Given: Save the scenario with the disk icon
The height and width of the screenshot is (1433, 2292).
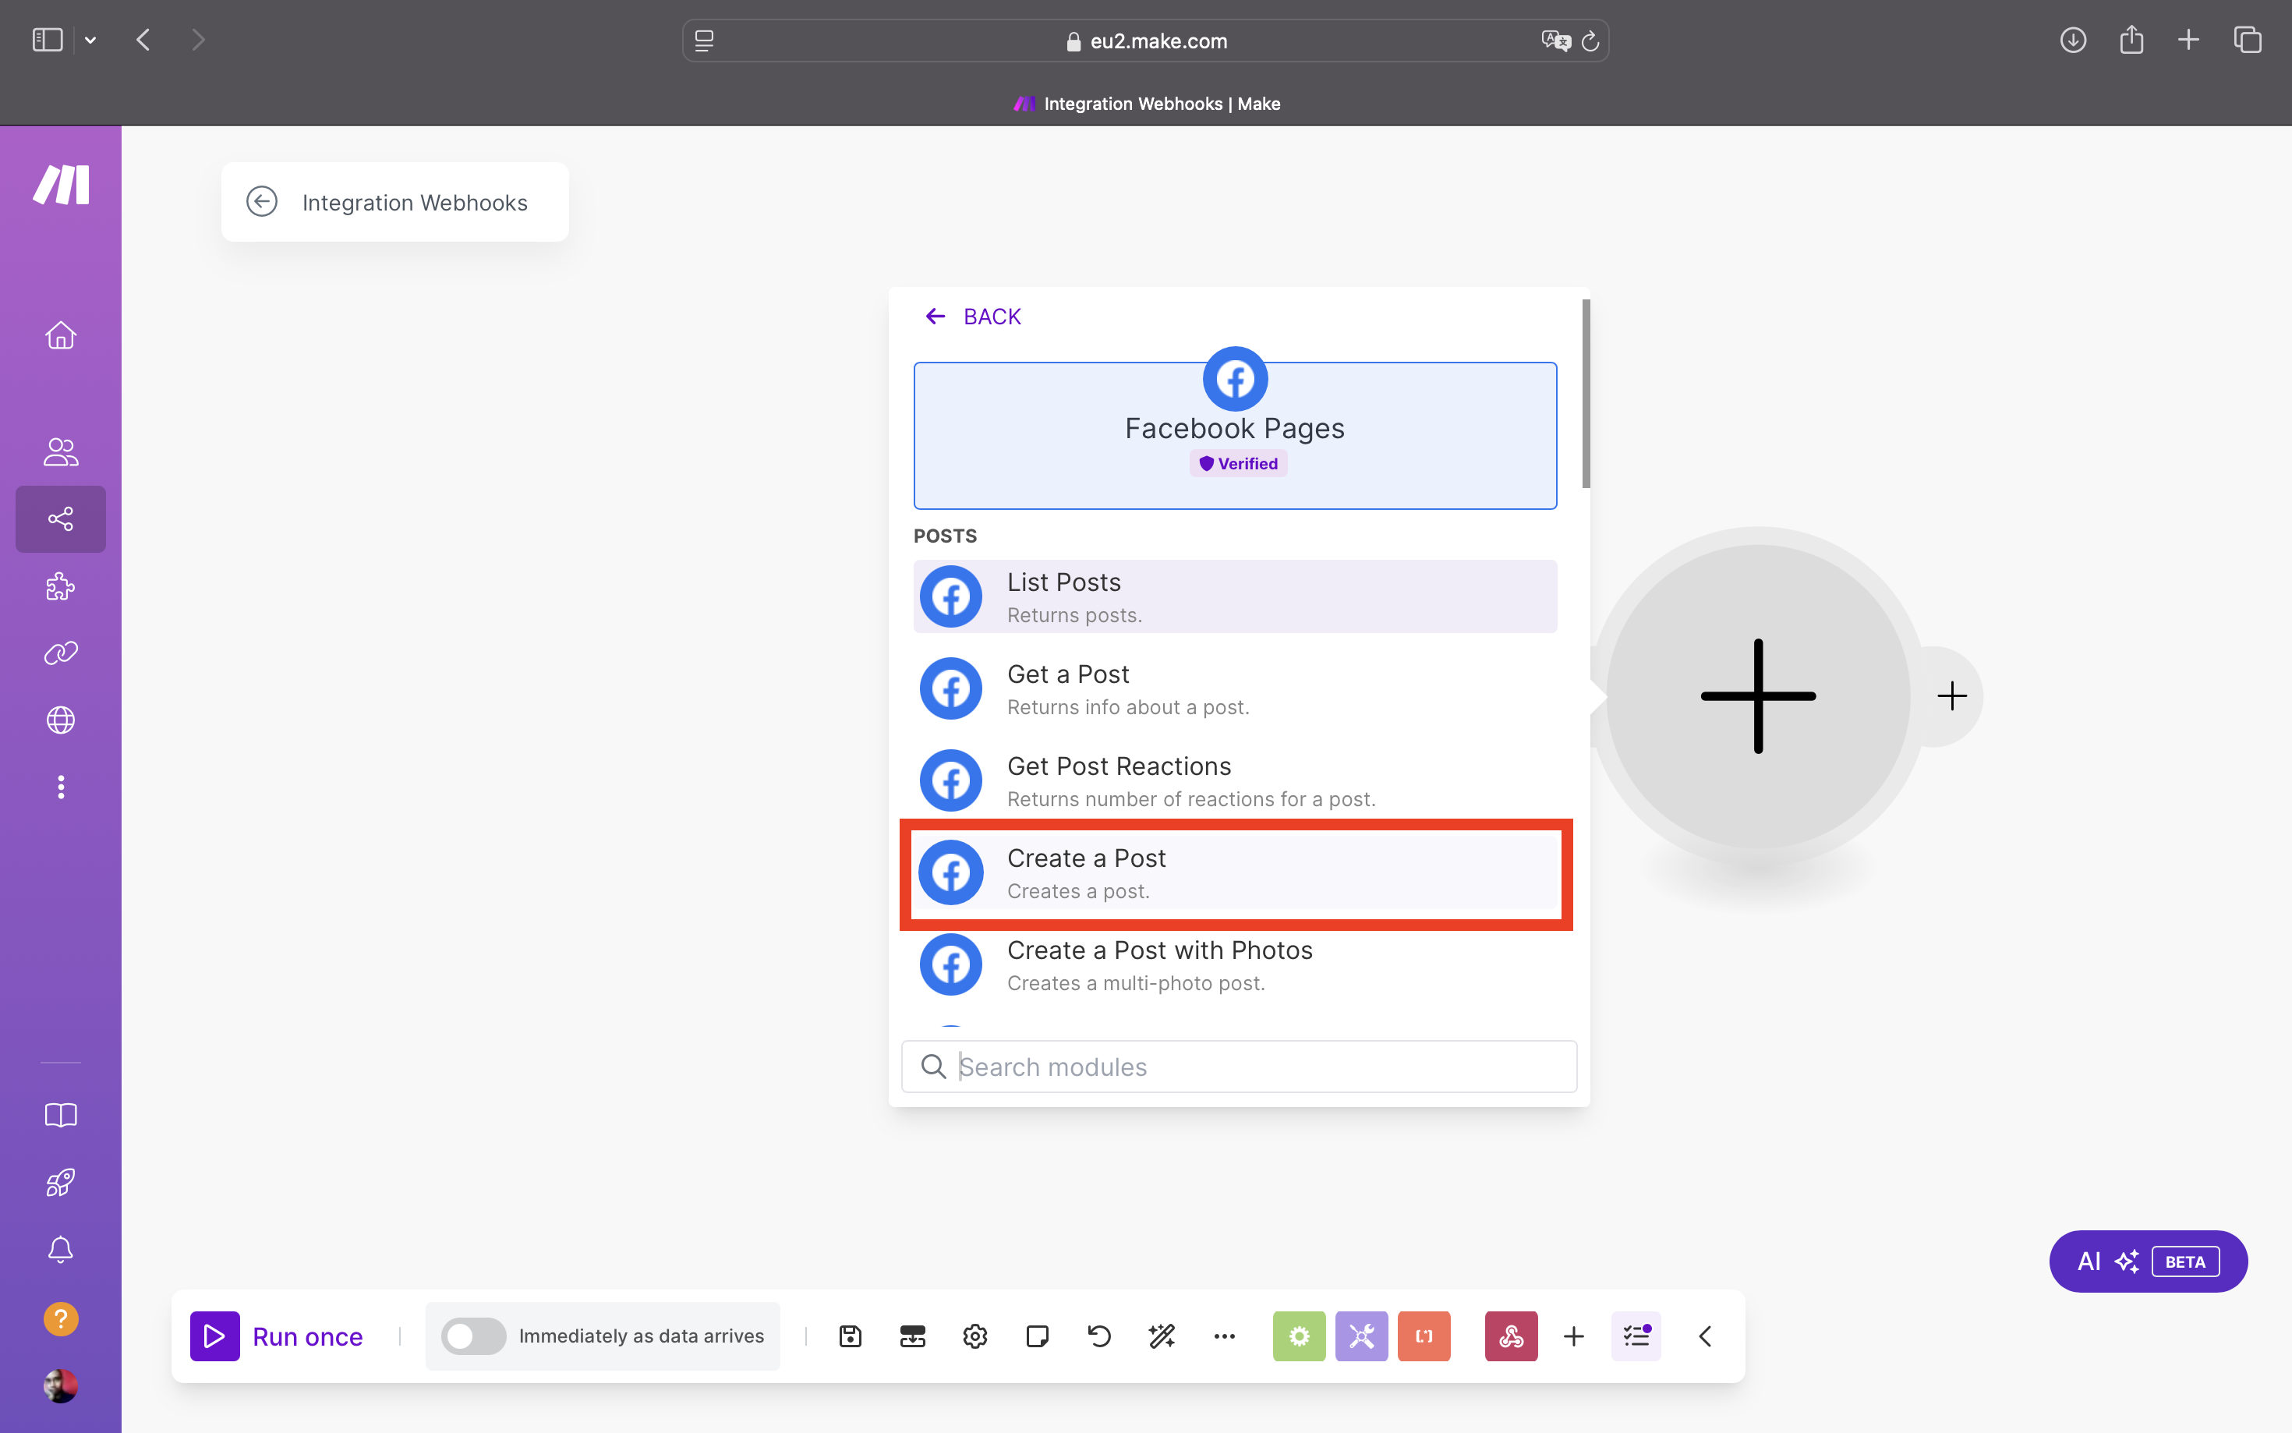Looking at the screenshot, I should [x=850, y=1336].
